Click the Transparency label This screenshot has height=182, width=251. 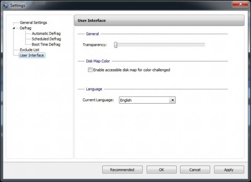coord(95,45)
